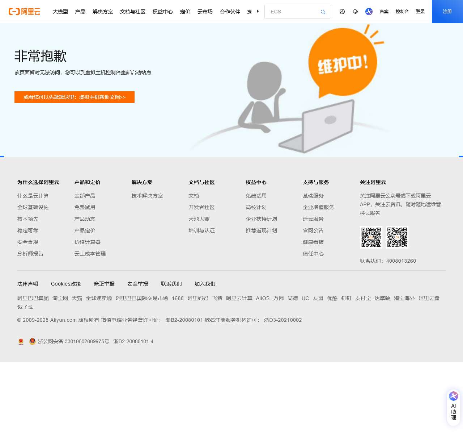Open 技术解决方案 footer link
This screenshot has height=433, width=463.
pyautogui.click(x=147, y=196)
